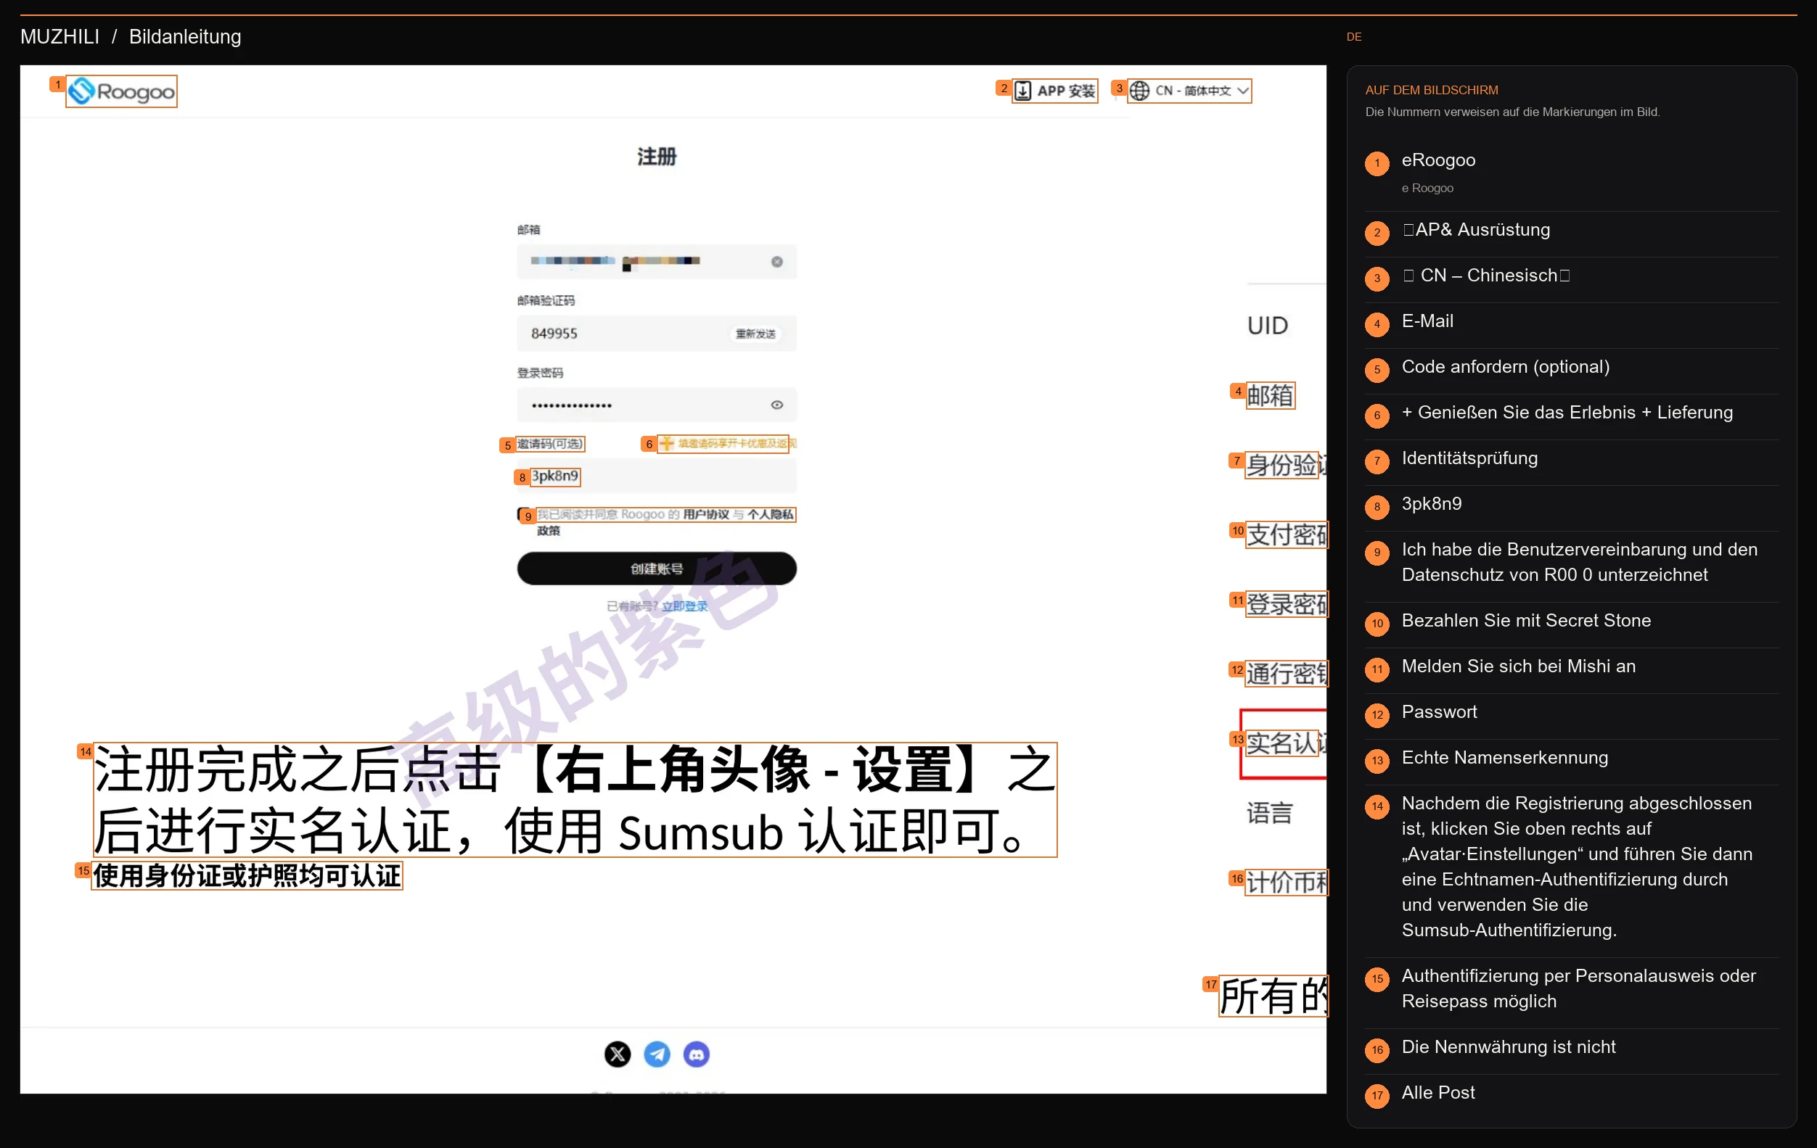
Task: Open the Telegram social icon
Action: tap(657, 1054)
